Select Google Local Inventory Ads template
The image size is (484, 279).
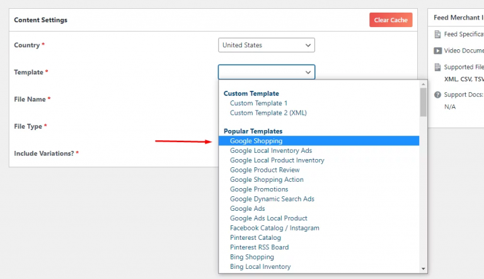click(270, 151)
